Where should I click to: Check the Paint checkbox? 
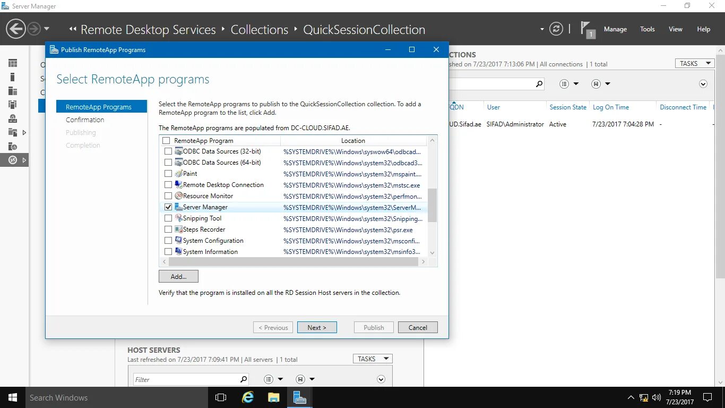click(x=168, y=174)
